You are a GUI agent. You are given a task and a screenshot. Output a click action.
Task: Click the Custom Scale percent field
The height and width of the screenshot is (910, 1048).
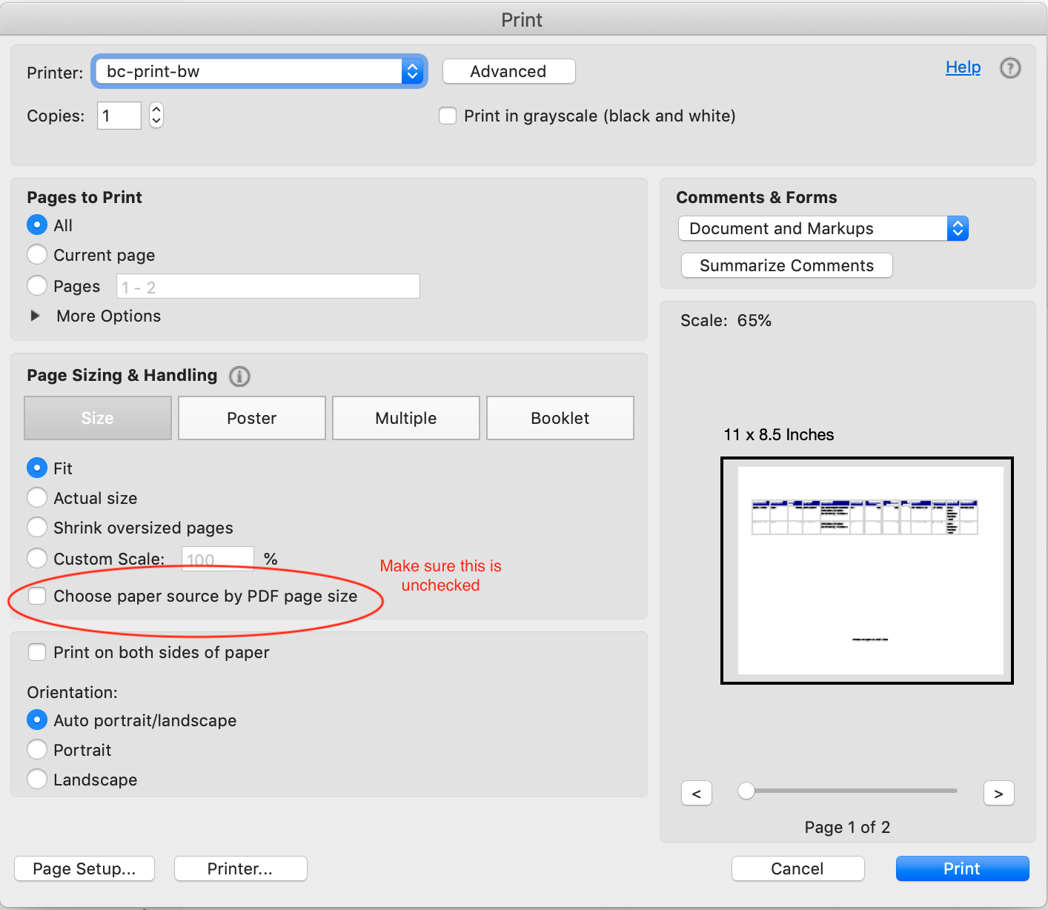click(218, 559)
